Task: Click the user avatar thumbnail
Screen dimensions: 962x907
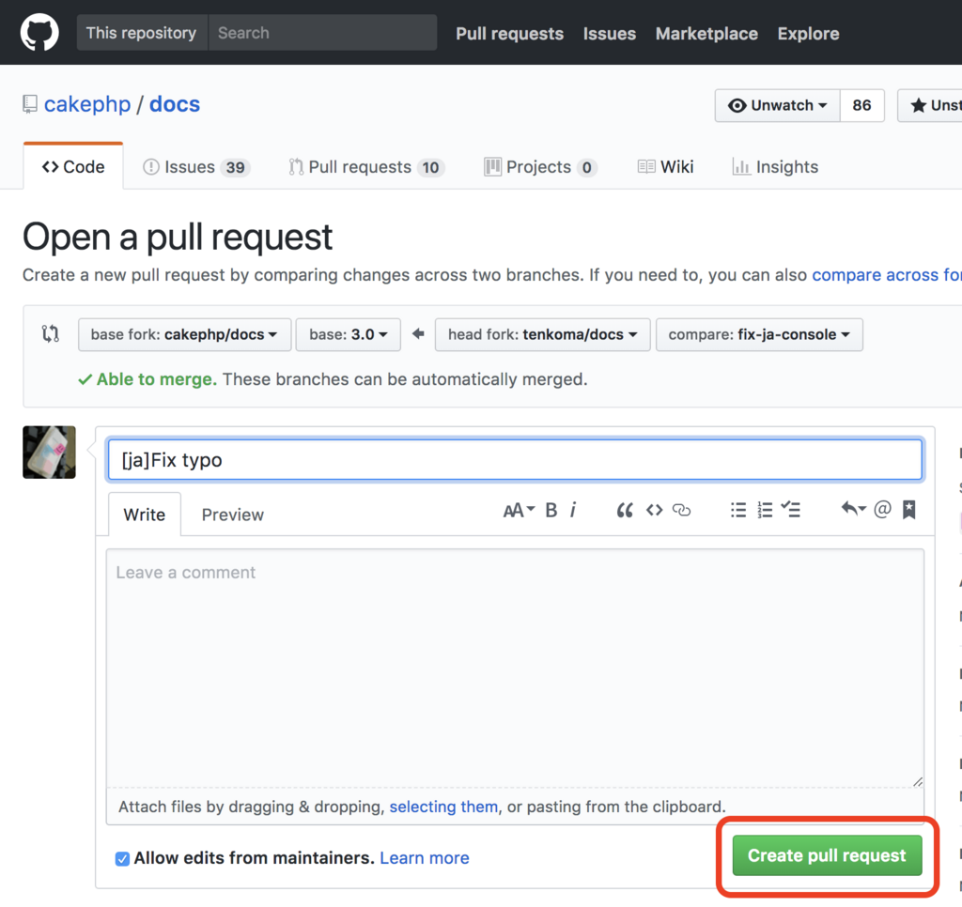Action: (49, 452)
